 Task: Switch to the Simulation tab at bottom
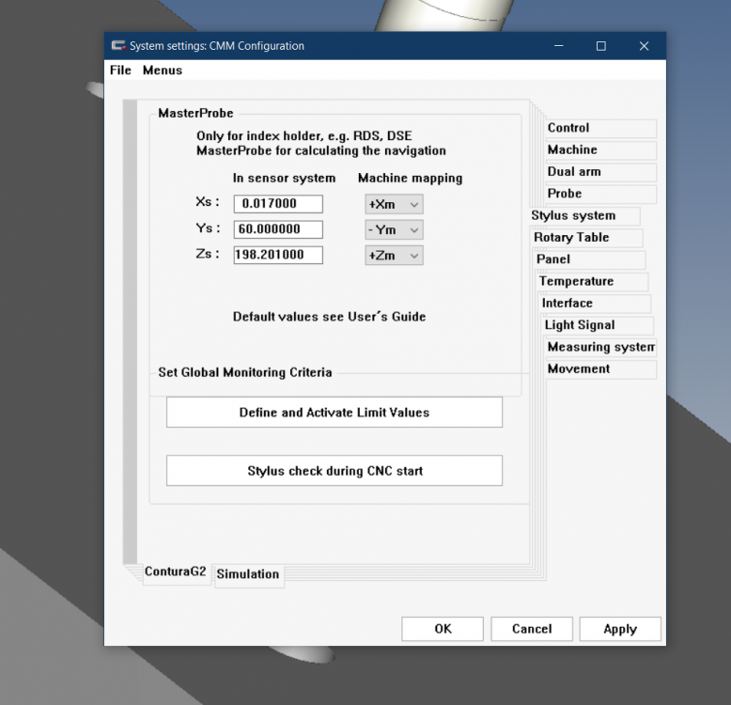pyautogui.click(x=248, y=574)
